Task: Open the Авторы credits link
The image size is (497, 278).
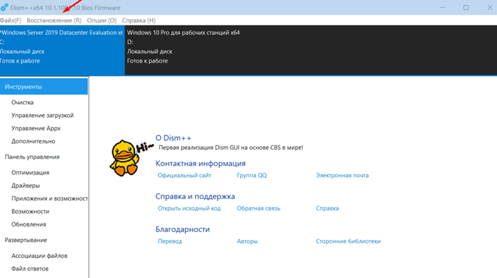Action: pyautogui.click(x=247, y=241)
